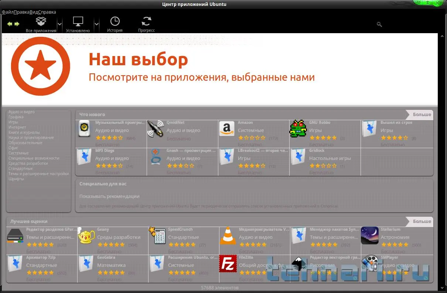This screenshot has height=293, width=447.
Task: Click Показывать рекомендации
Action: [x=109, y=196]
